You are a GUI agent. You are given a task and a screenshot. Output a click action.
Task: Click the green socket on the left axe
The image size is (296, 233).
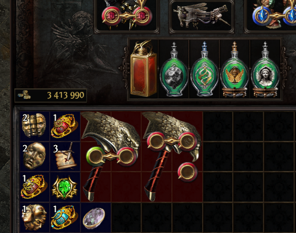(96, 156)
